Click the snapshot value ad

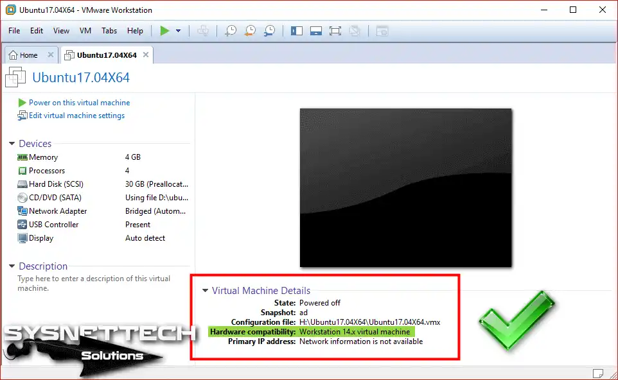(x=303, y=313)
